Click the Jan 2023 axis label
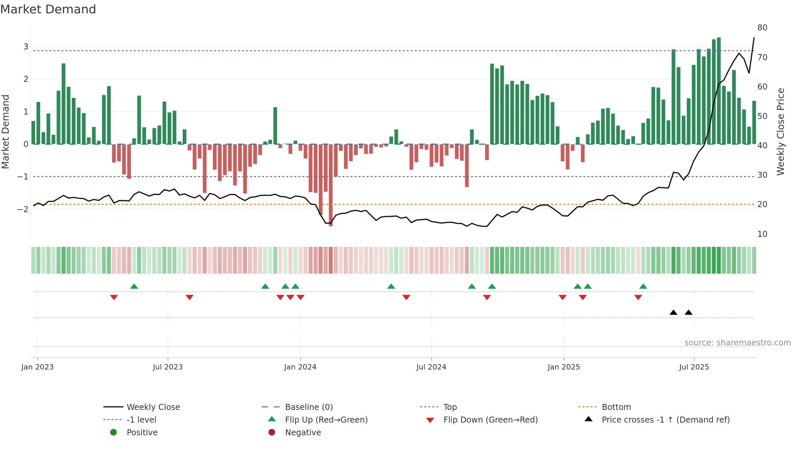 tap(37, 367)
